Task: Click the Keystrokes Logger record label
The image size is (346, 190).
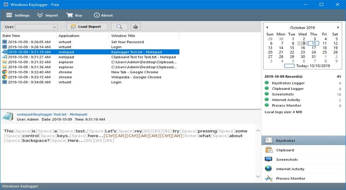Action: [x=288, y=83]
